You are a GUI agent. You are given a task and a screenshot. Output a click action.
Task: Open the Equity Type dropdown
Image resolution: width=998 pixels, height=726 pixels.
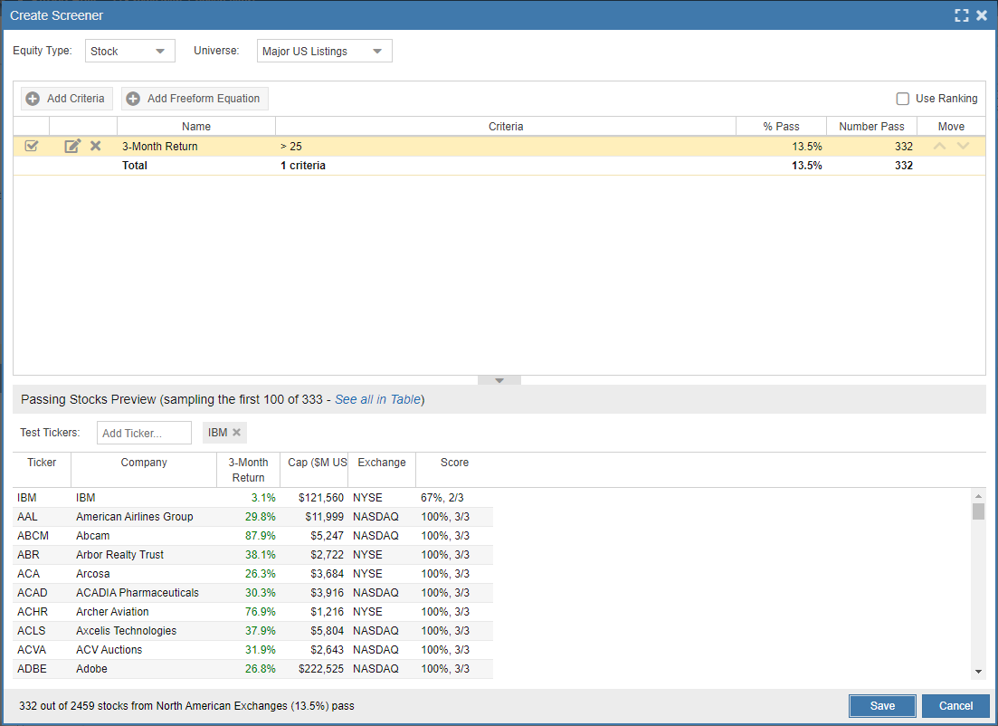tap(130, 52)
